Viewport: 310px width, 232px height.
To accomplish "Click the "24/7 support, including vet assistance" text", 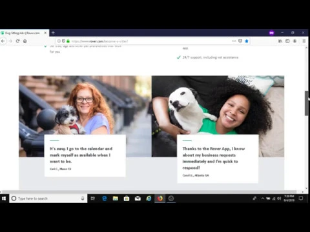I will tap(211, 57).
